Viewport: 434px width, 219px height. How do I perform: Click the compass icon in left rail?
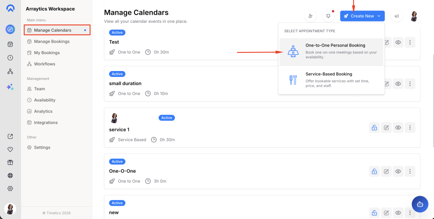pyautogui.click(x=10, y=29)
